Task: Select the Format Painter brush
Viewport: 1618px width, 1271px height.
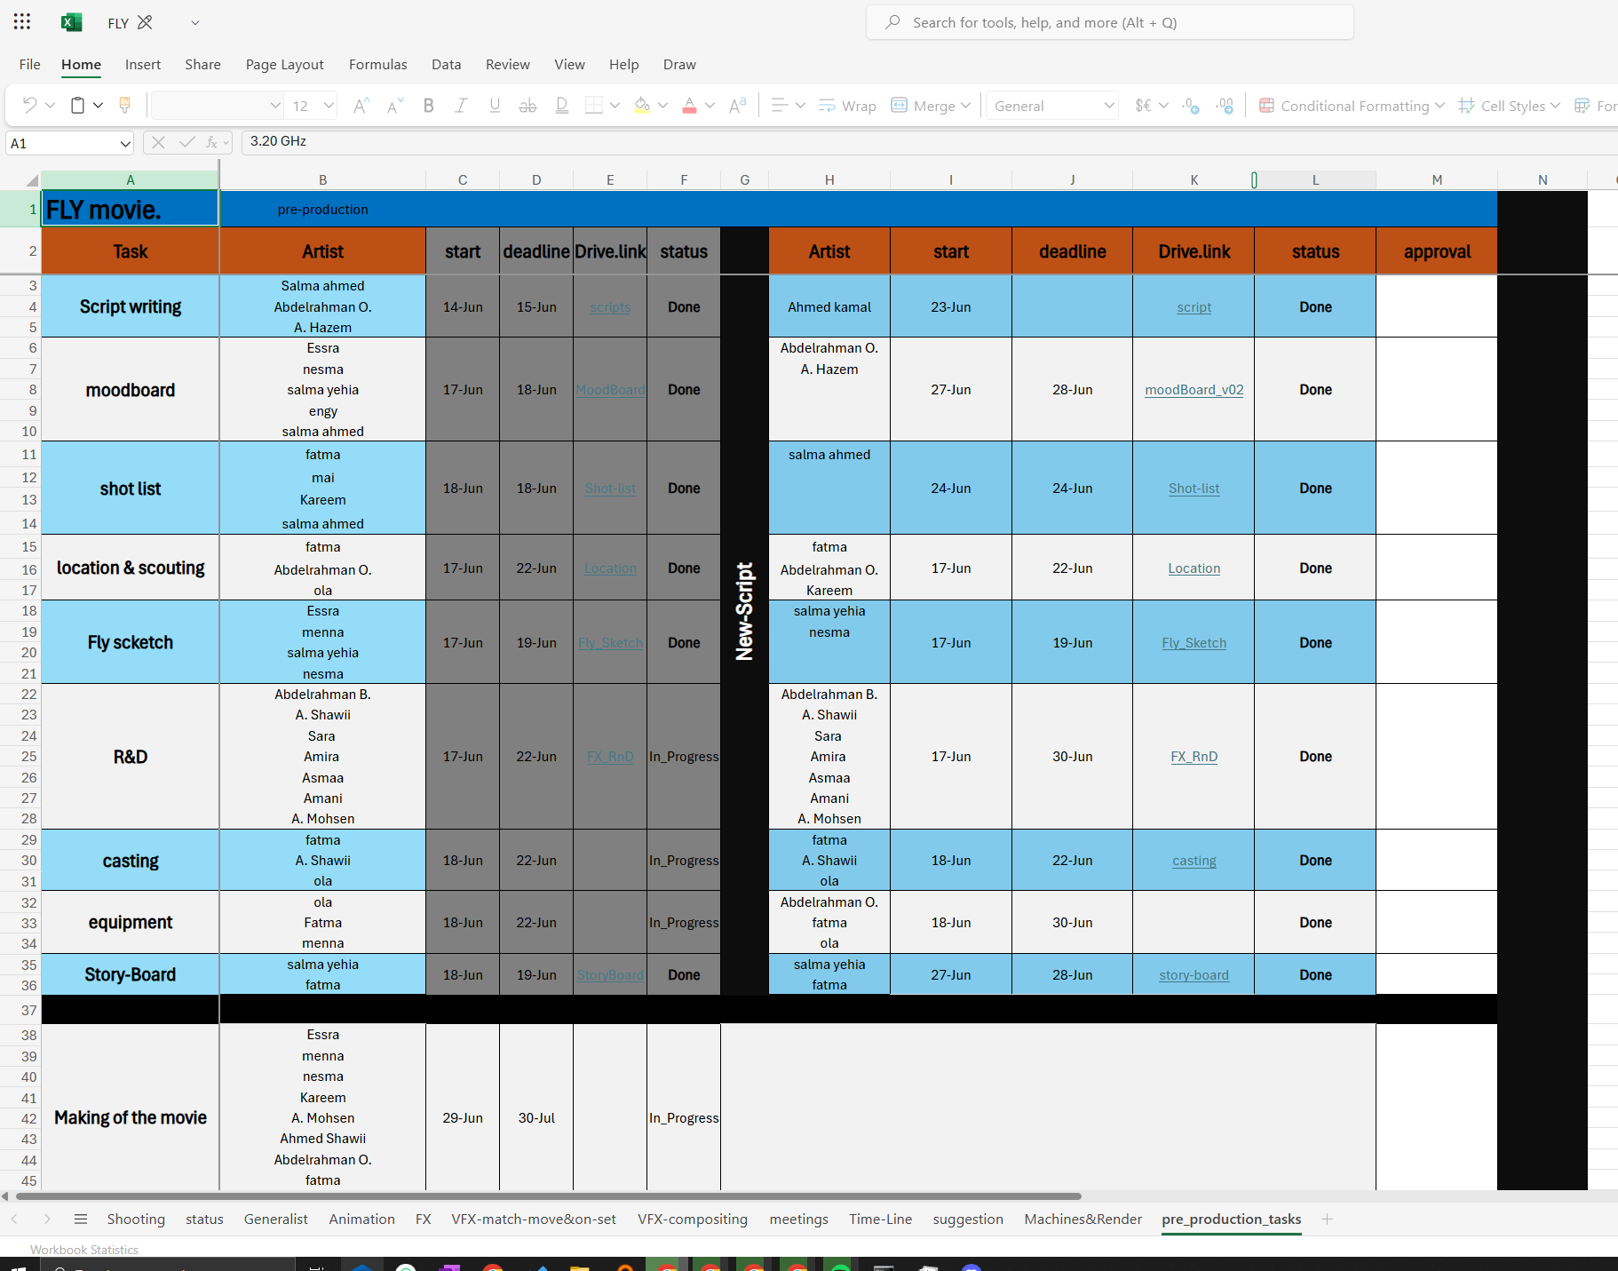Action: tap(125, 106)
